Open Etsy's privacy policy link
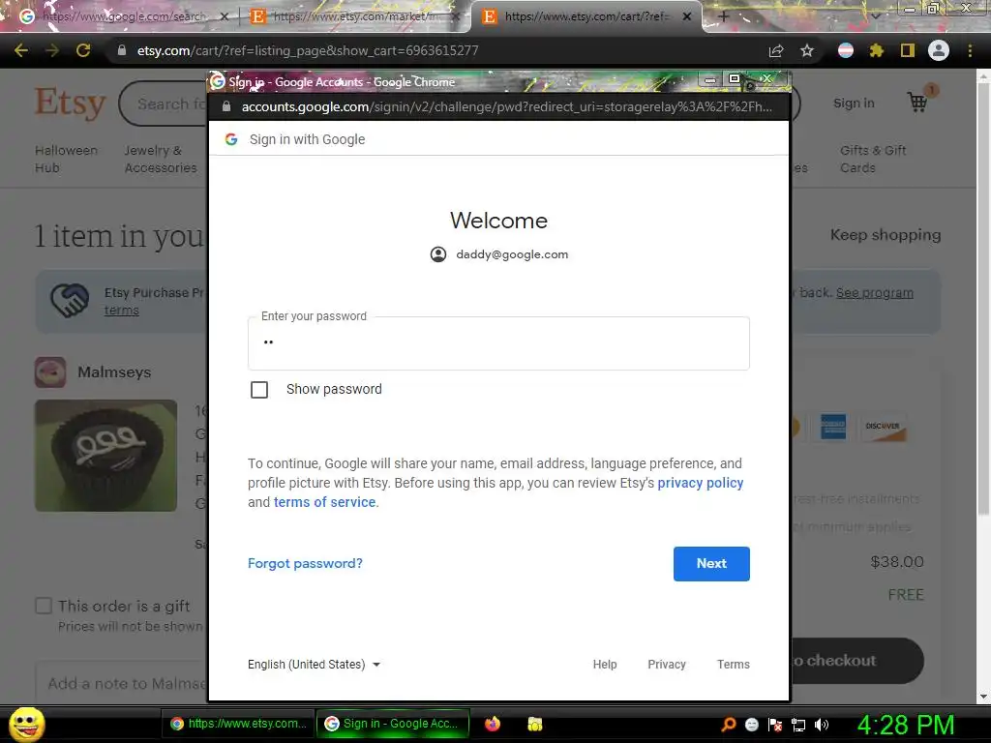 (x=701, y=483)
